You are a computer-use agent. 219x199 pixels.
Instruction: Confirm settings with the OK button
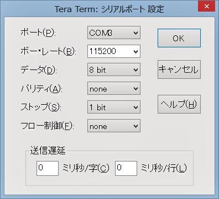tap(179, 38)
